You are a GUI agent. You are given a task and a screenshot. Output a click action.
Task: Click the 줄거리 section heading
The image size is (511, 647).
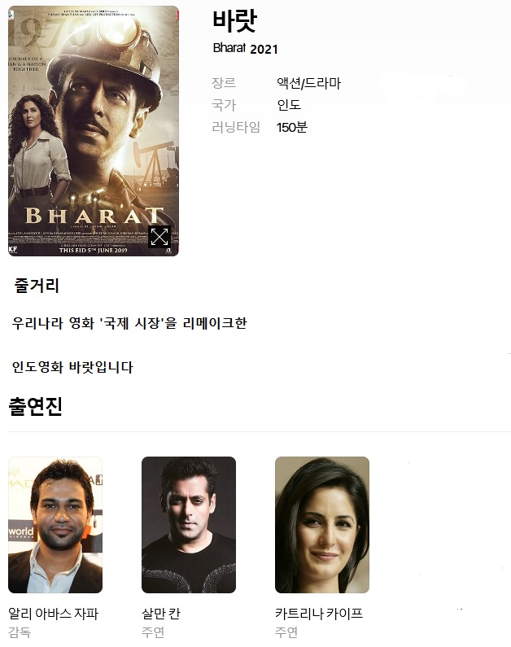click(37, 286)
